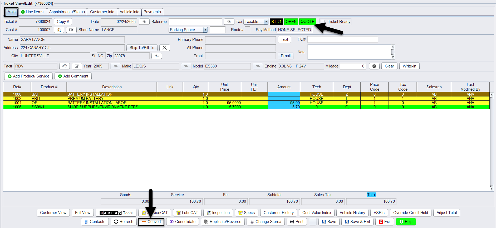
Task: Open the Appointments/Status tab
Action: coord(67,12)
